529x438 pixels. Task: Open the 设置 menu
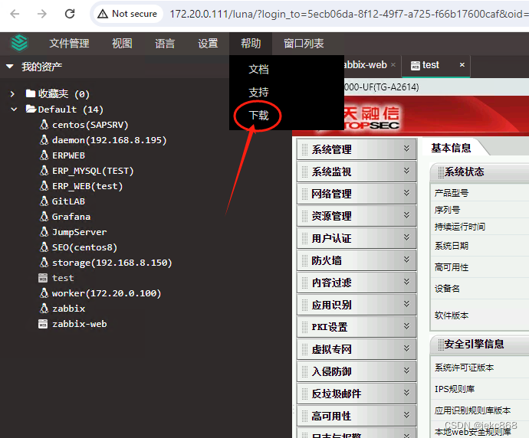[208, 44]
